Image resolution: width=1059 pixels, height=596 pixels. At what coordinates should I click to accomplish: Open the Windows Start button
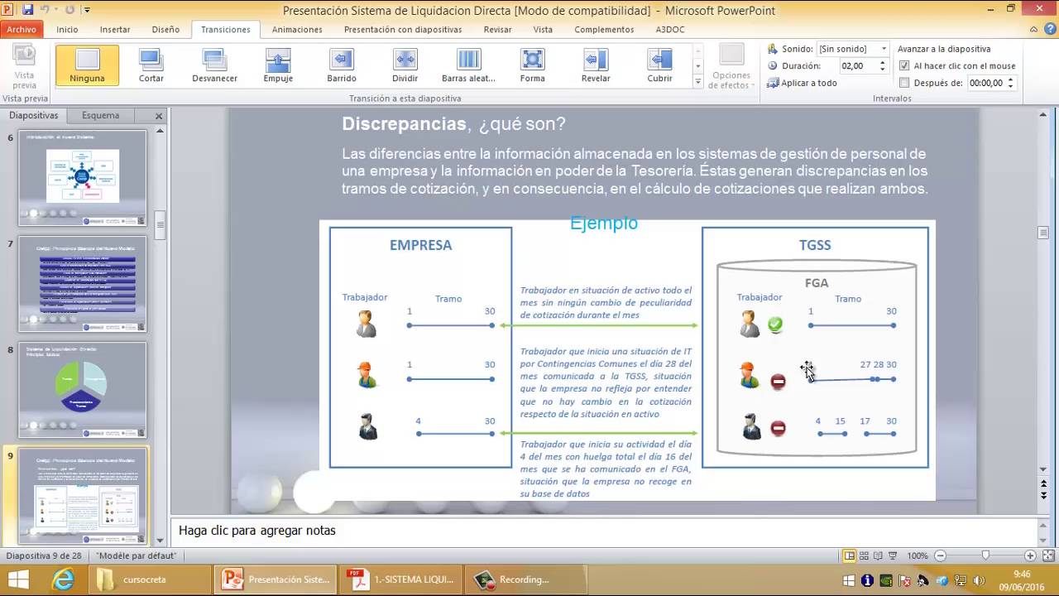click(18, 579)
